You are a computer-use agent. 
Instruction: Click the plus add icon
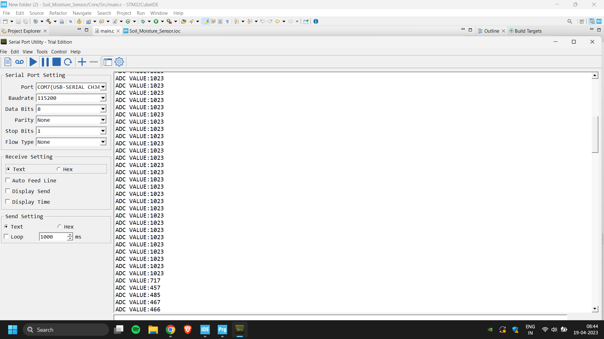(x=82, y=62)
